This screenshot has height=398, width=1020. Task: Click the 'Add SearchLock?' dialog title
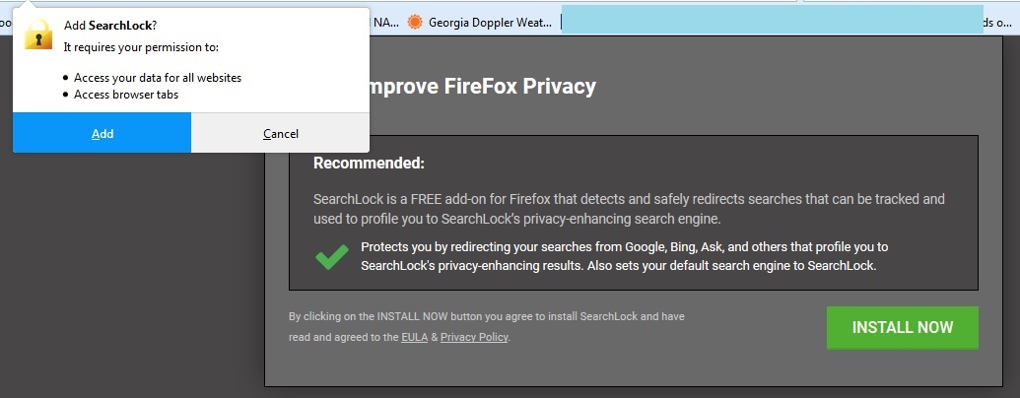point(110,26)
